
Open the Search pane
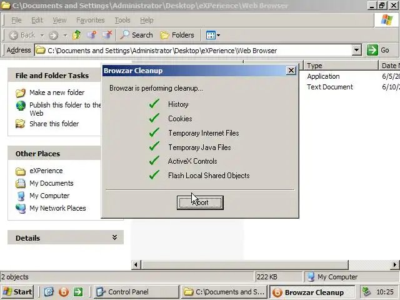136,35
